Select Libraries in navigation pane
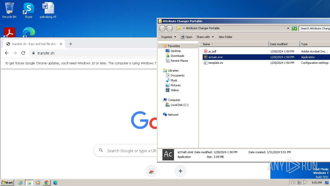Viewport: 330px width, 186px height. (x=173, y=71)
